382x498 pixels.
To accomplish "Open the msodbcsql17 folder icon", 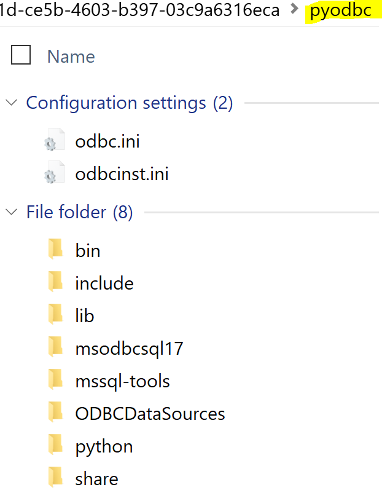I will pyautogui.click(x=56, y=347).
